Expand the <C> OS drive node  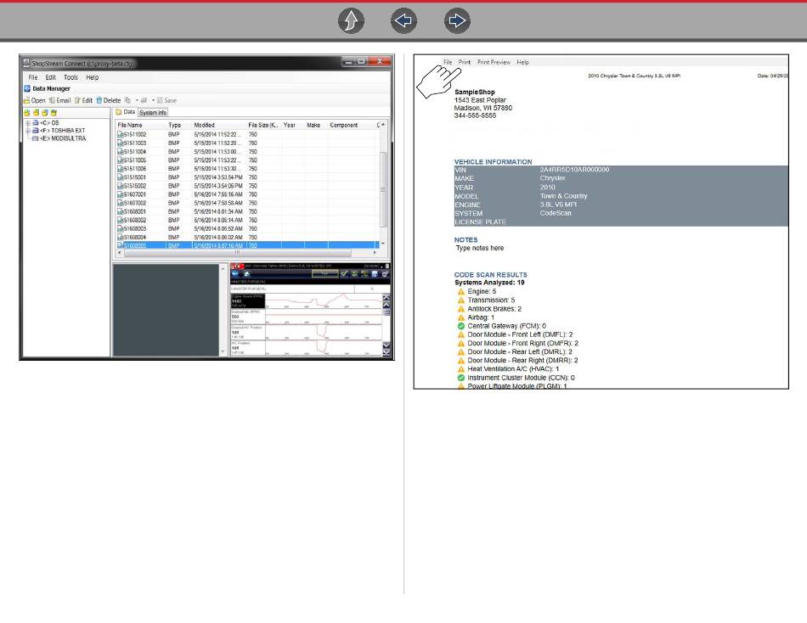(28, 123)
